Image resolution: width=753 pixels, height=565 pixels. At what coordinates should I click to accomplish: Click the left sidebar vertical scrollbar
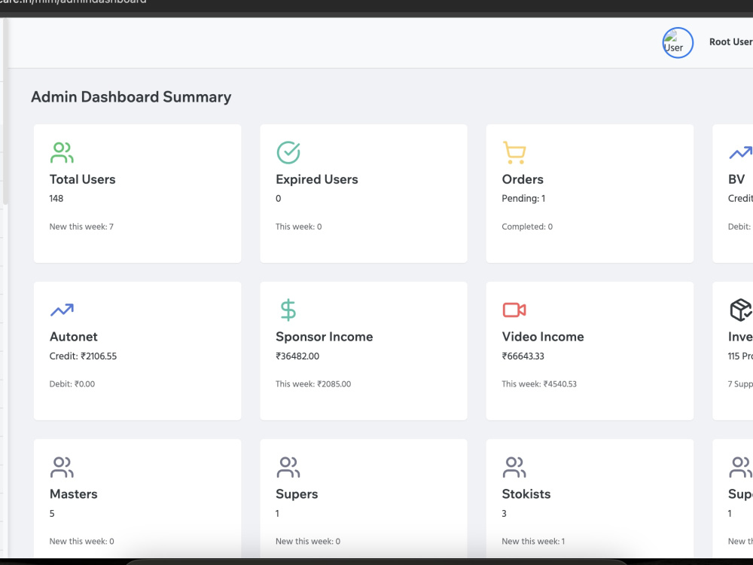[x=5, y=111]
